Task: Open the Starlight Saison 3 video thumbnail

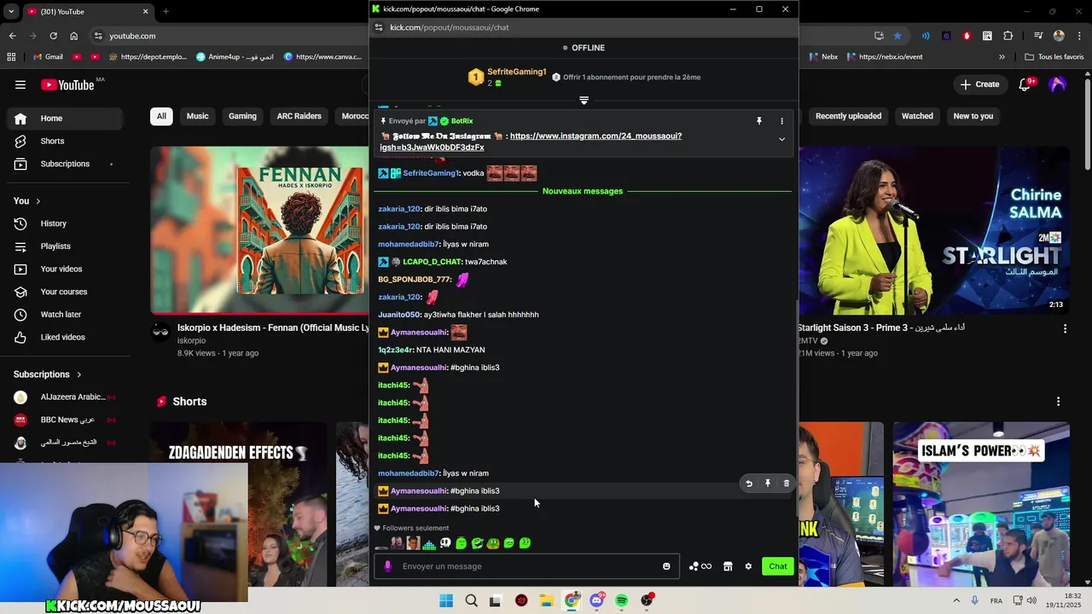Action: pyautogui.click(x=934, y=230)
